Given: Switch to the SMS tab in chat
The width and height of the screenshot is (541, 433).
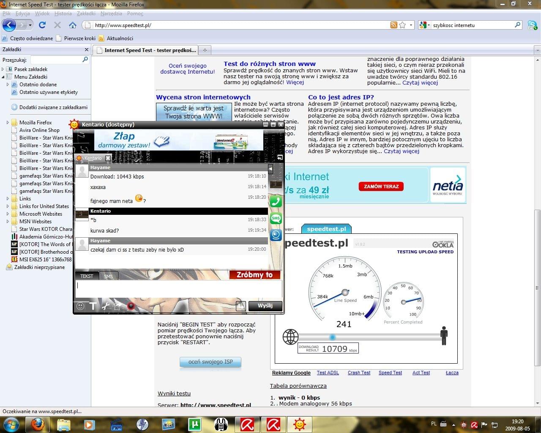Looking at the screenshot, I should click(x=109, y=276).
